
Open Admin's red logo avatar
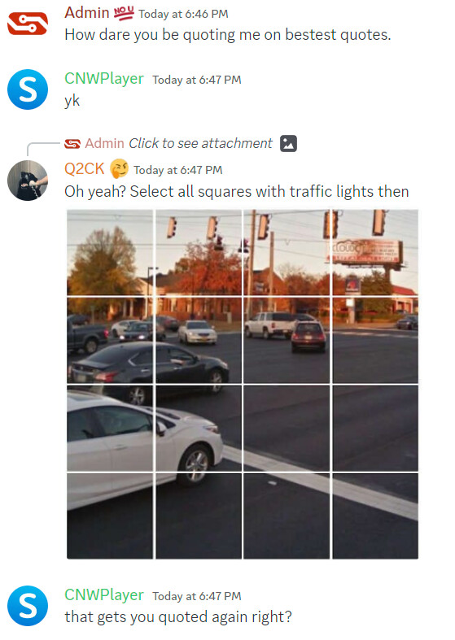click(x=28, y=24)
